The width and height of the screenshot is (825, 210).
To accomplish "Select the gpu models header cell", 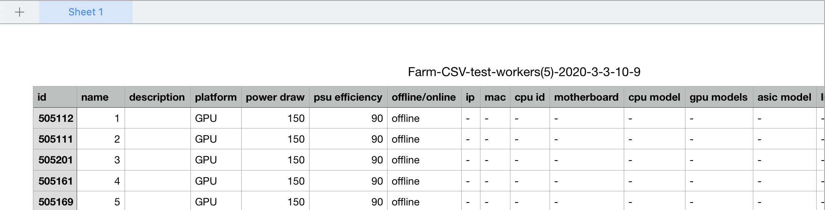I will click(718, 97).
